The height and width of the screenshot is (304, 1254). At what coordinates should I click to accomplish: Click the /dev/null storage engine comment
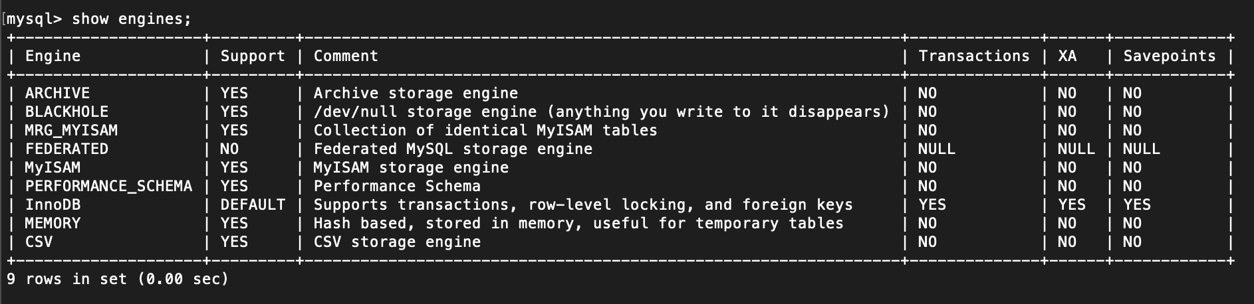click(601, 112)
